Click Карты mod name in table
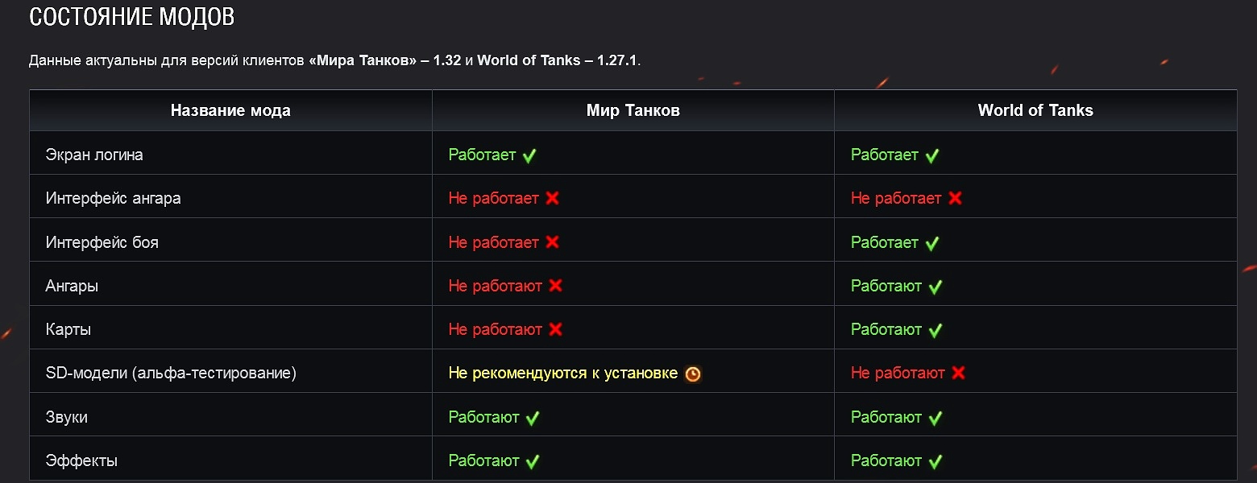The height and width of the screenshot is (483, 1257). pyautogui.click(x=68, y=329)
